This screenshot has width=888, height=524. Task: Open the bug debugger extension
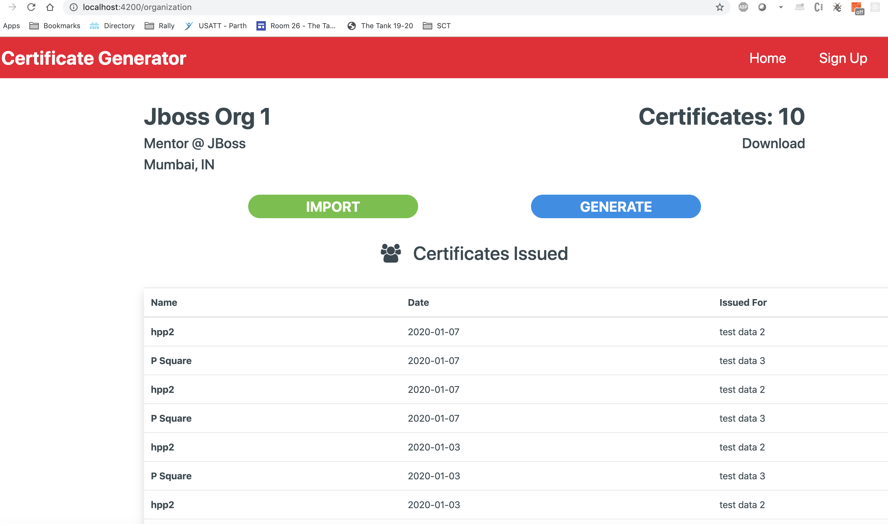tap(837, 7)
